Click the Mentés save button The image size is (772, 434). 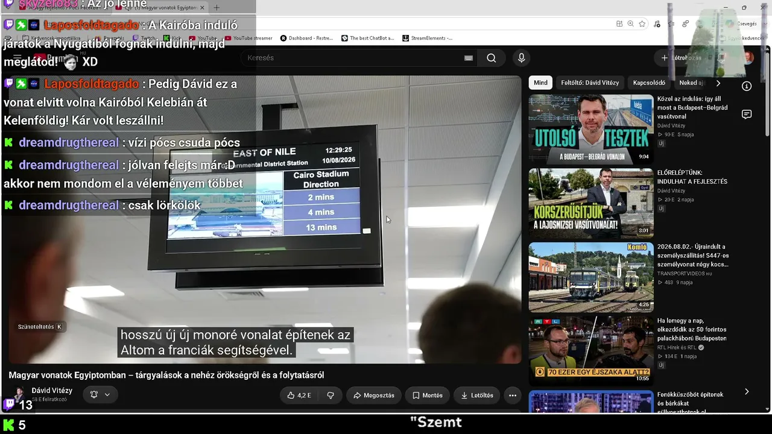428,395
